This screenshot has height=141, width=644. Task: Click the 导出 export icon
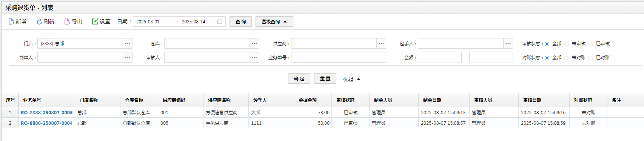[x=67, y=22]
